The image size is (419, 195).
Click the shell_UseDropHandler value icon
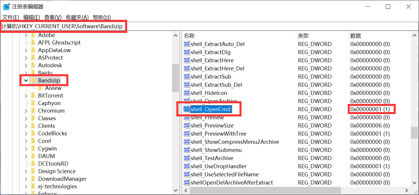click(186, 166)
